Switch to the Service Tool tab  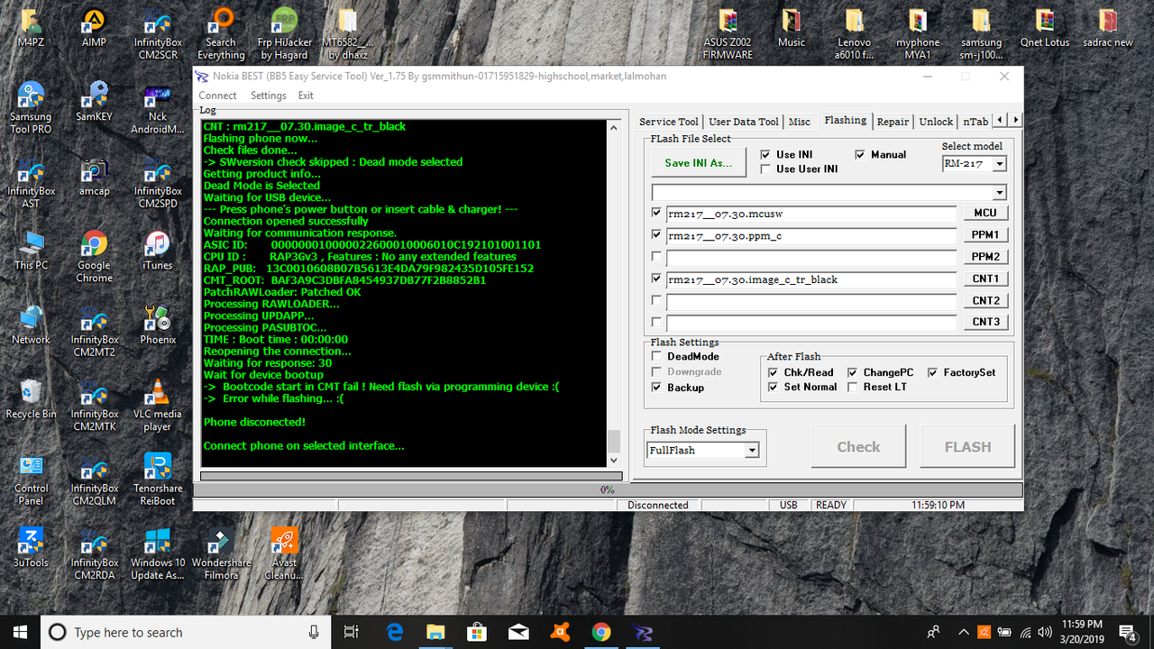669,122
